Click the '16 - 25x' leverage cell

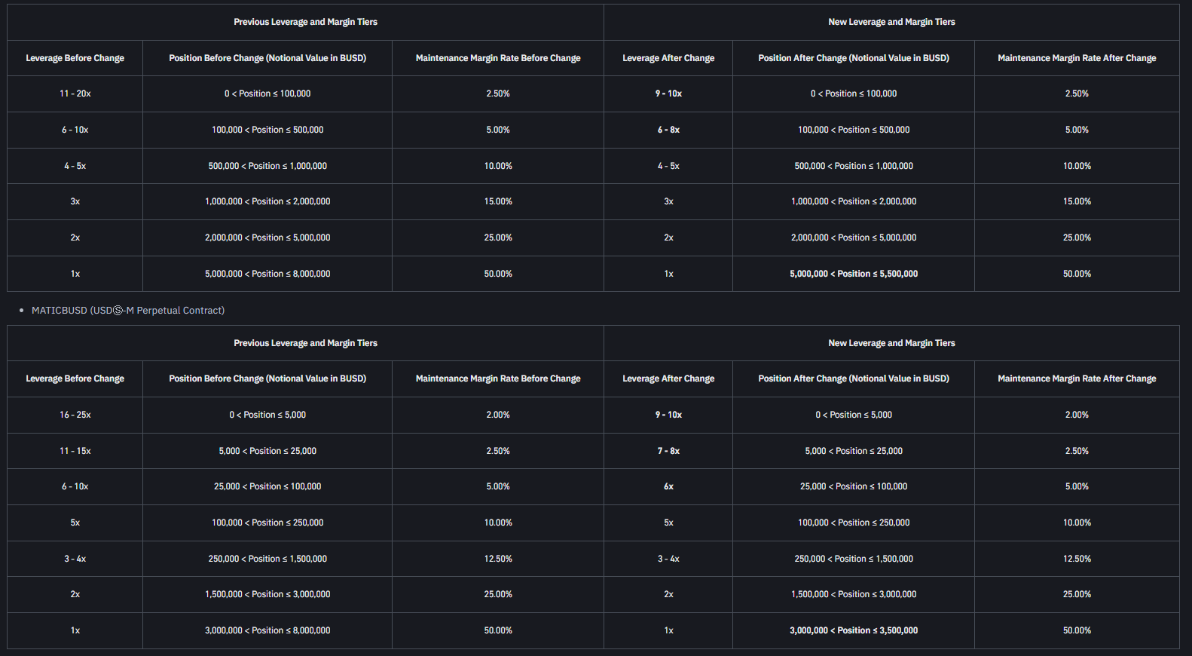(x=75, y=415)
